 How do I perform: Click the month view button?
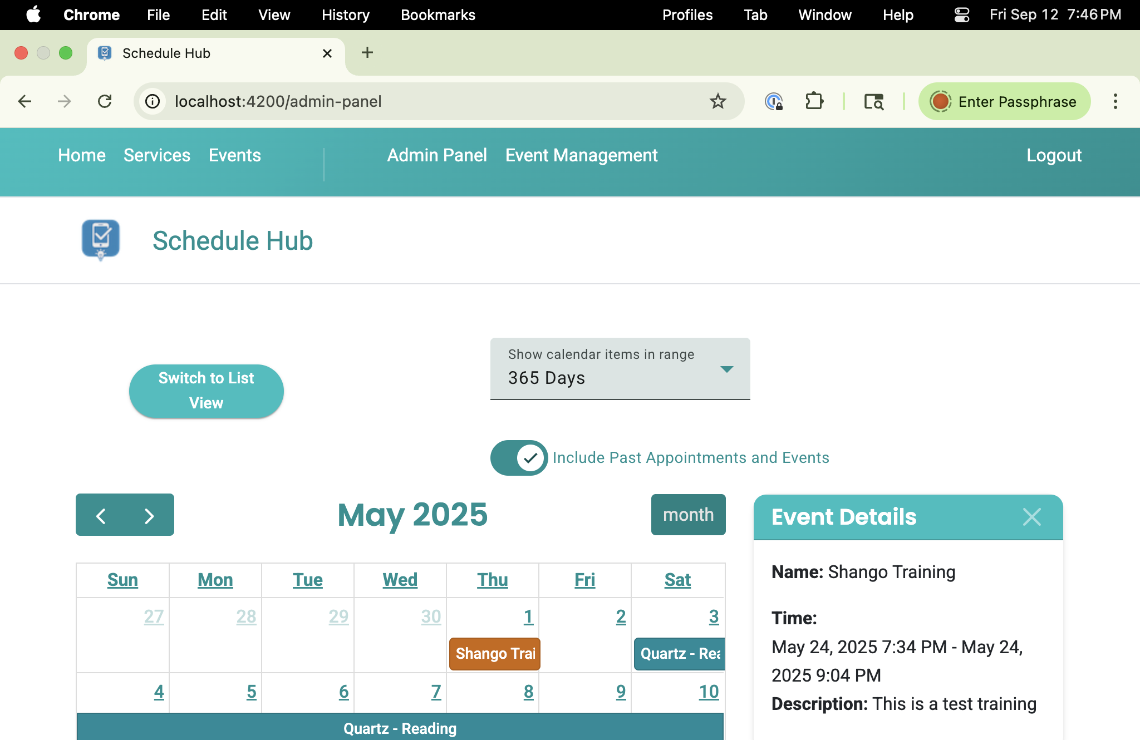[x=687, y=515]
